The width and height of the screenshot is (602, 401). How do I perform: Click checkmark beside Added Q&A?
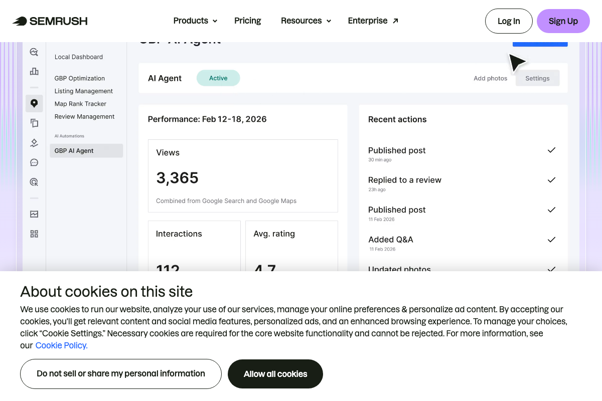pyautogui.click(x=551, y=240)
